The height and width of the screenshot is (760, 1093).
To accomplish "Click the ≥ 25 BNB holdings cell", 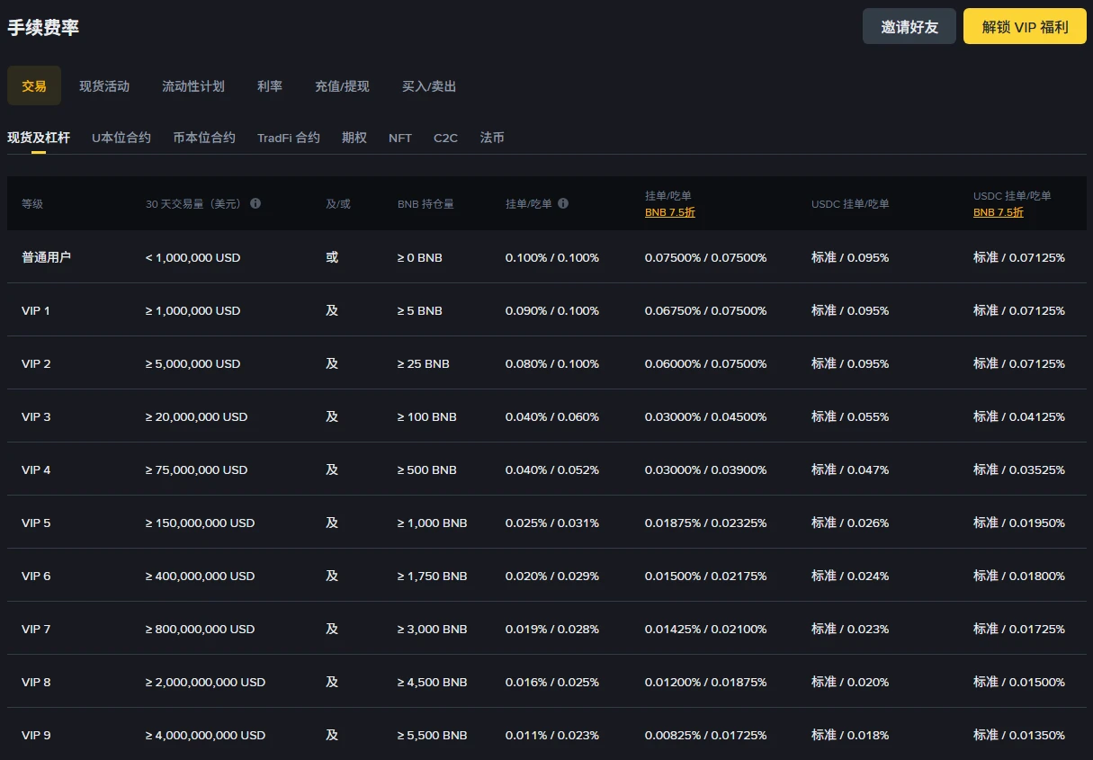I will (424, 363).
